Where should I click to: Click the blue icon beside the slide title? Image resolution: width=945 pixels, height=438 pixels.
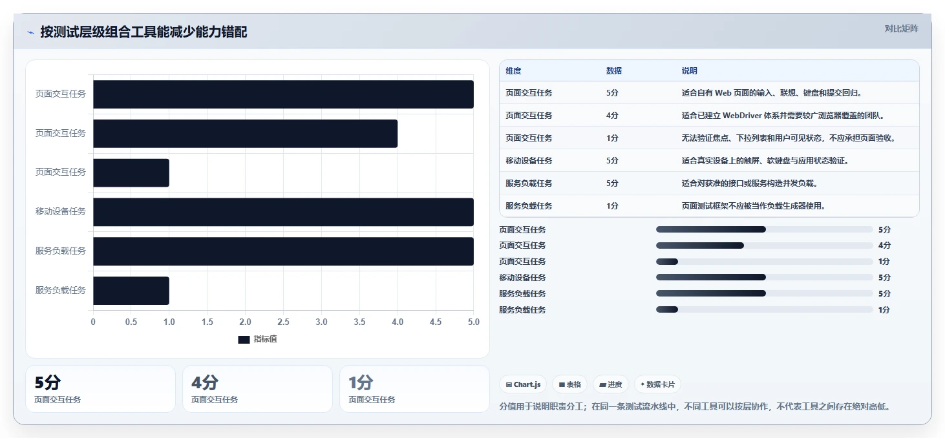[30, 32]
